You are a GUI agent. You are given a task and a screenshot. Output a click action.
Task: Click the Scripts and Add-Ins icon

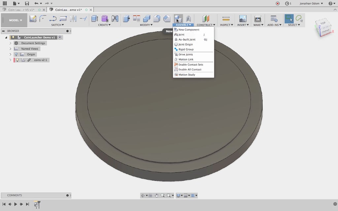pos(274,18)
